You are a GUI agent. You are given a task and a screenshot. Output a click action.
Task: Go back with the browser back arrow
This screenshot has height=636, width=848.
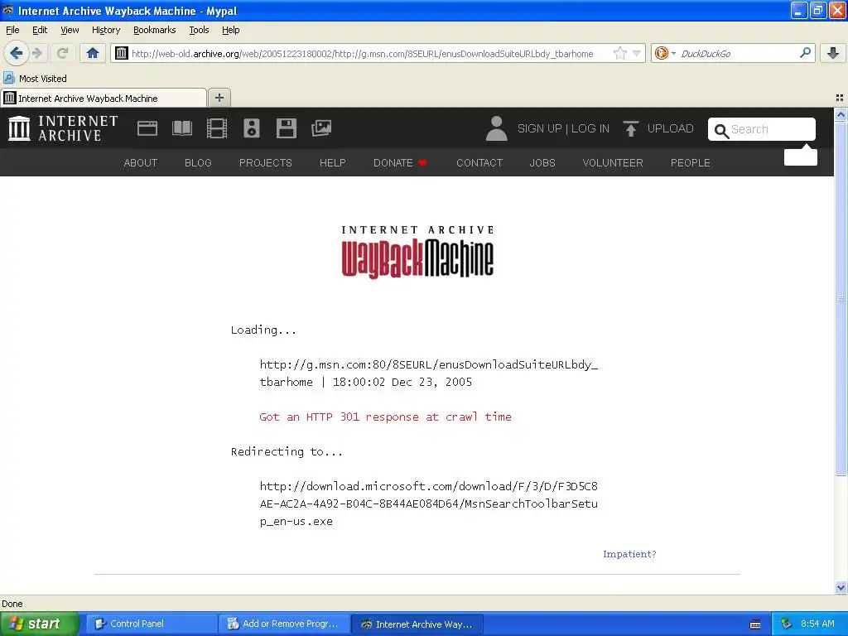[x=17, y=53]
